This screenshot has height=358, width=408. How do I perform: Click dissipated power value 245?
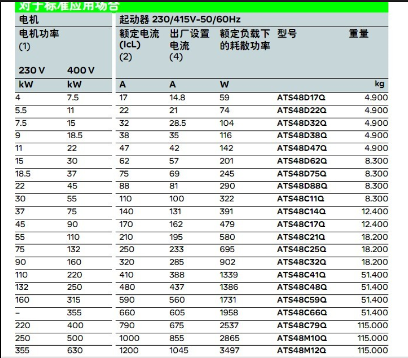click(227, 174)
